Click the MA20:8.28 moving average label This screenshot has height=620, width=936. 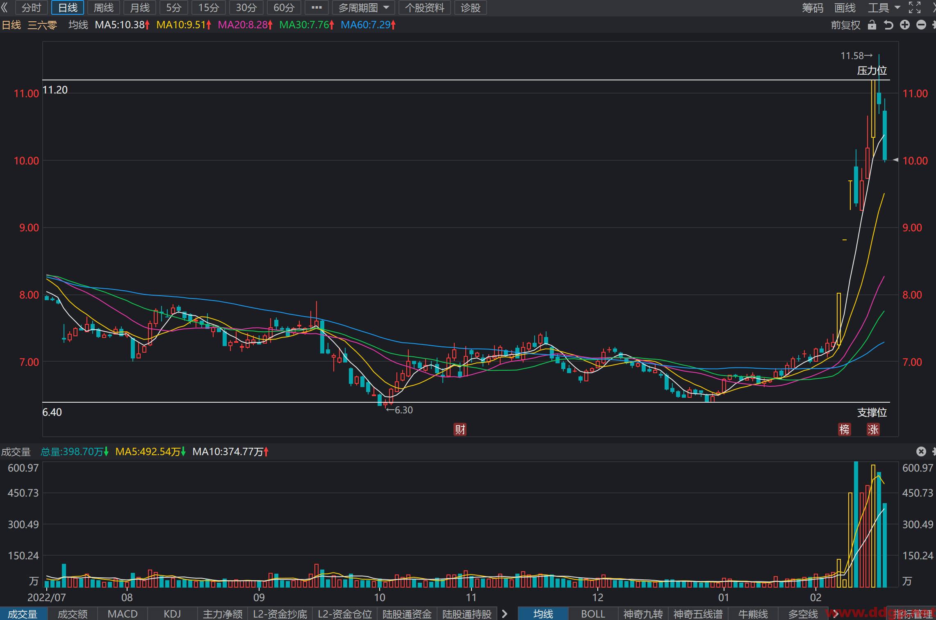tap(245, 25)
